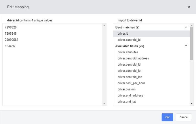Close the Edit Mapping dialog

pyautogui.click(x=189, y=7)
